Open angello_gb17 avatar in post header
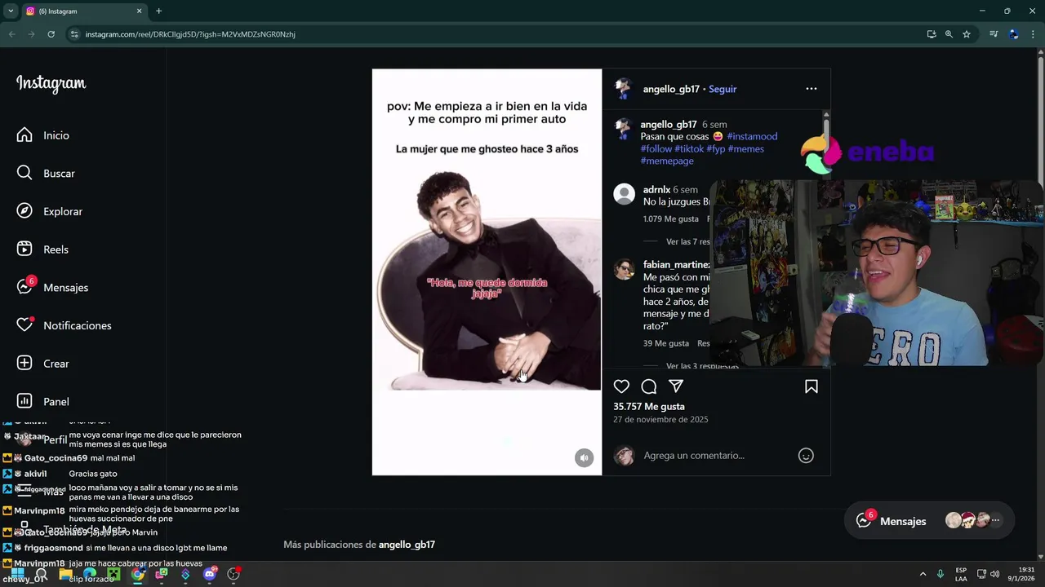The width and height of the screenshot is (1045, 587). point(624,89)
